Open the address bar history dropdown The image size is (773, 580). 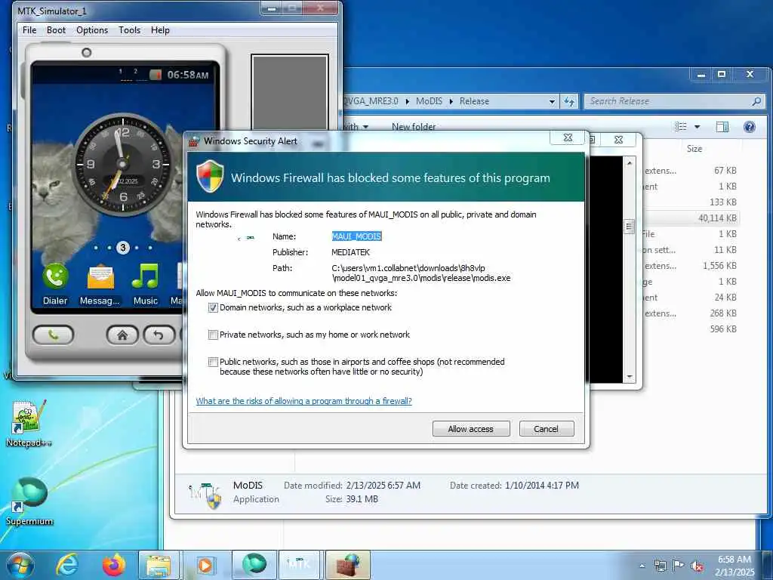click(x=552, y=102)
